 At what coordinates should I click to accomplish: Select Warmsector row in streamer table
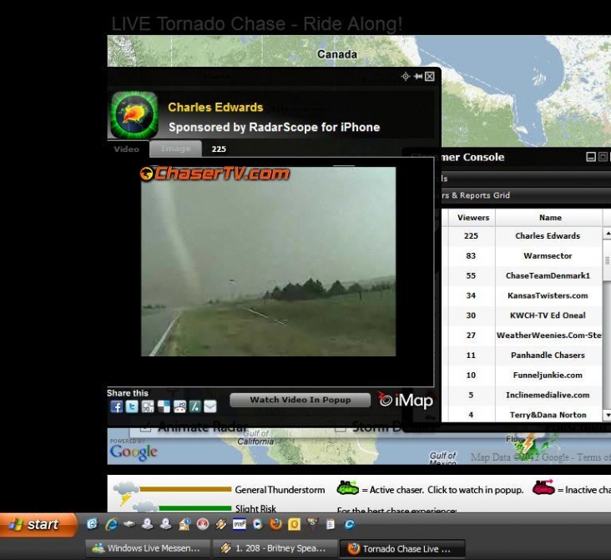[x=524, y=255]
